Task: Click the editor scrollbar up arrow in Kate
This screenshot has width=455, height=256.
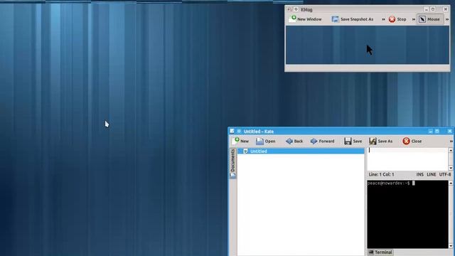Action: point(451,150)
